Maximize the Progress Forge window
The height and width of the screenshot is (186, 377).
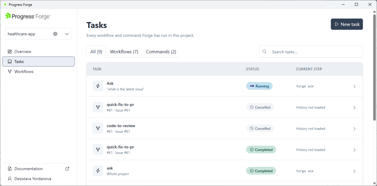(x=356, y=4)
